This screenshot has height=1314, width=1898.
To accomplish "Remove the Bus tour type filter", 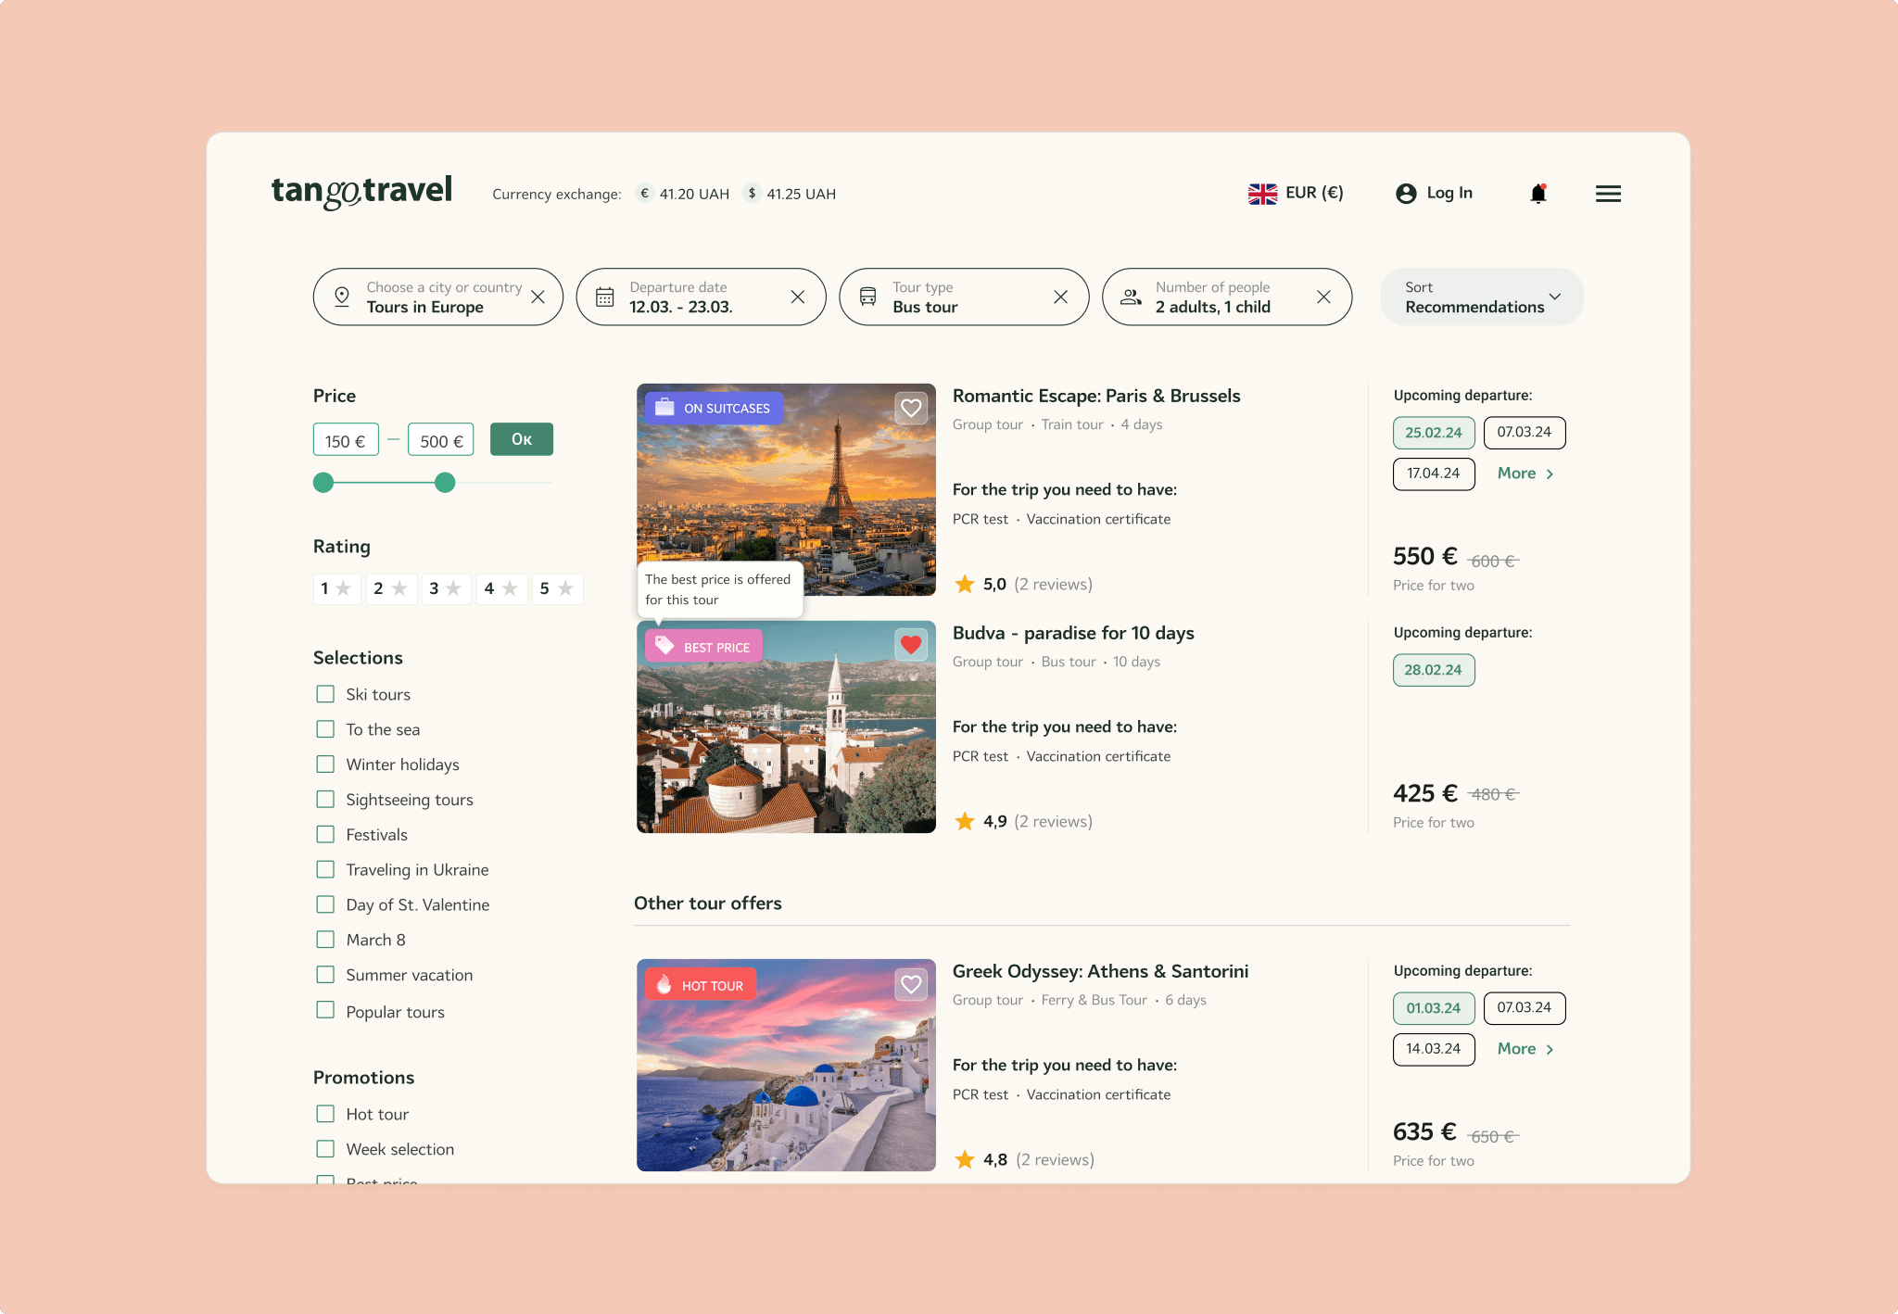I will (x=1060, y=297).
